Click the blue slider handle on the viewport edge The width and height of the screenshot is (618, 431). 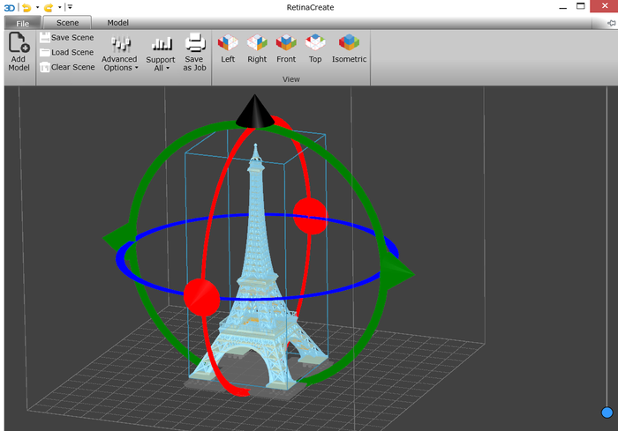pyautogui.click(x=607, y=412)
